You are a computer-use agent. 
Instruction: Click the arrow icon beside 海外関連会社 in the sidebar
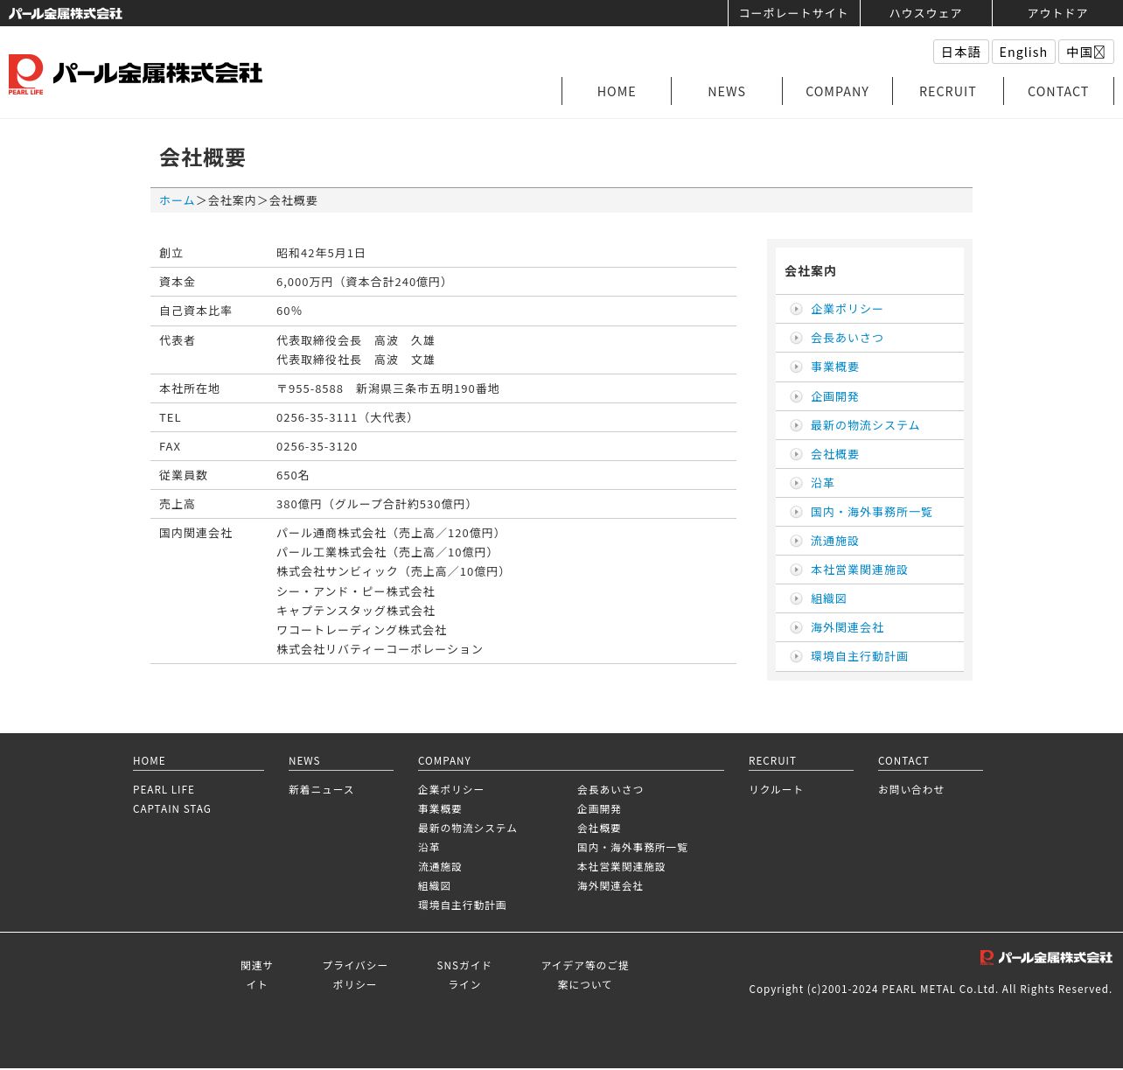pos(796,627)
